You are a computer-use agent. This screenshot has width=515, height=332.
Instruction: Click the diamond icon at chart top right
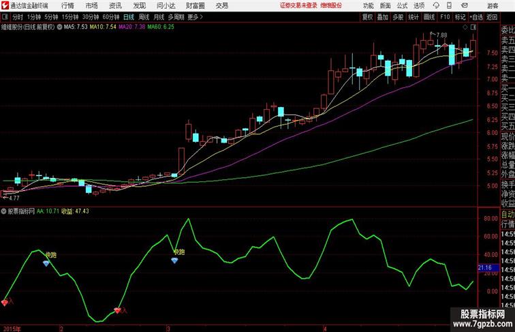(x=465, y=27)
